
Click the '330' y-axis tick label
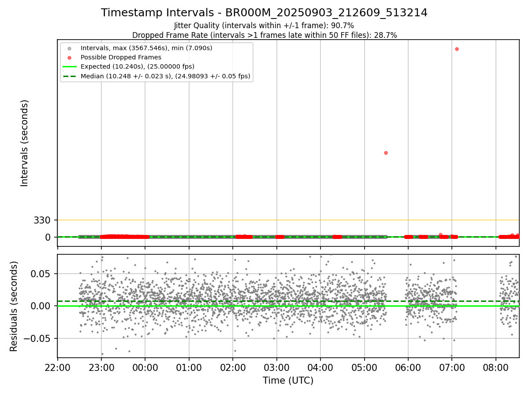click(x=42, y=220)
